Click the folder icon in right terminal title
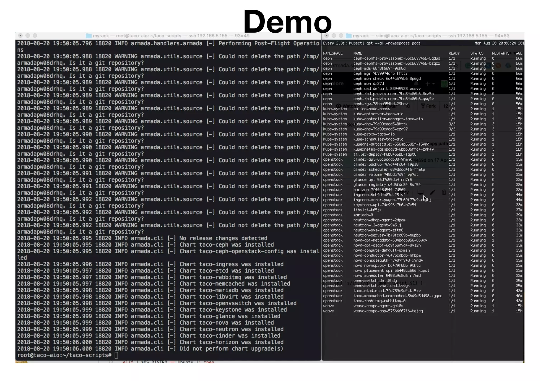 click(x=349, y=36)
